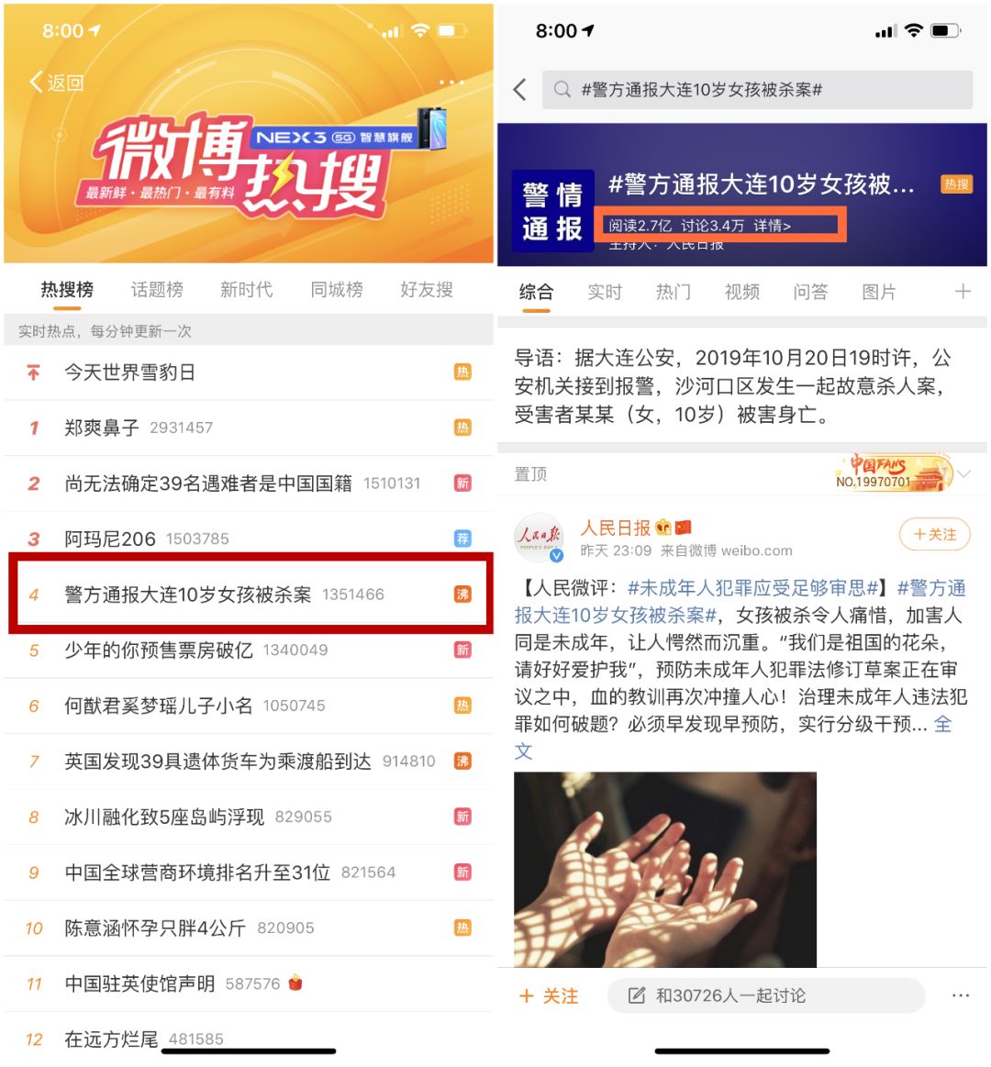Expand the pinned post dropdown chevron
Screen dimensions: 991x1067
(963, 472)
